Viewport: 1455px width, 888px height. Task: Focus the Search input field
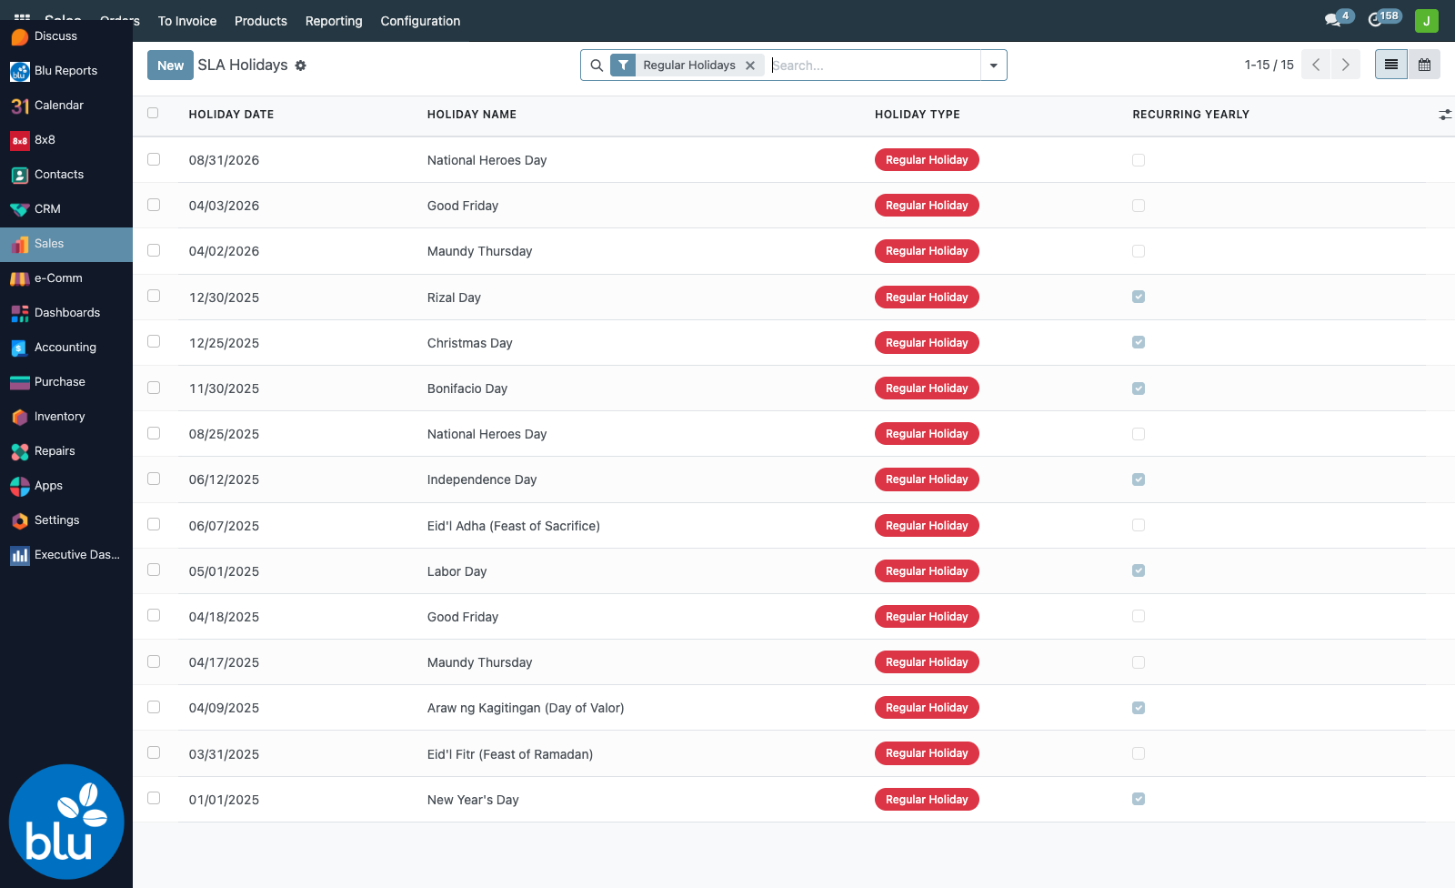tap(874, 66)
